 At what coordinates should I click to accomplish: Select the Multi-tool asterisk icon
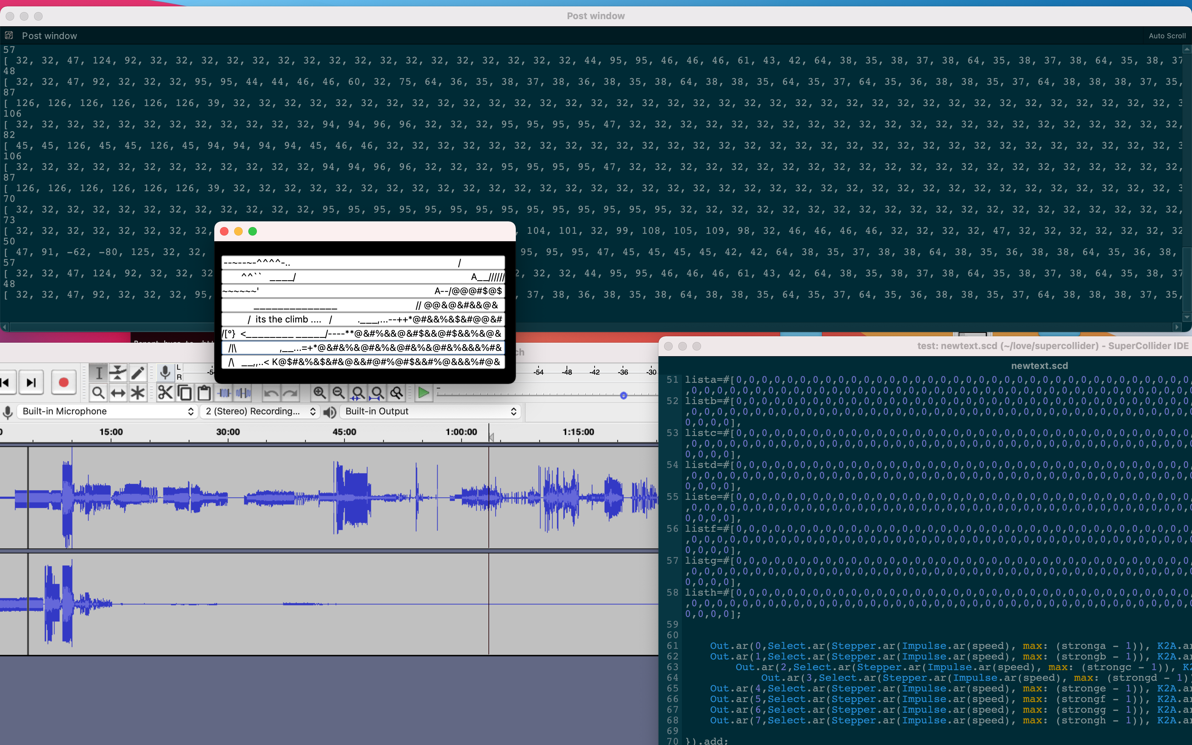click(137, 393)
